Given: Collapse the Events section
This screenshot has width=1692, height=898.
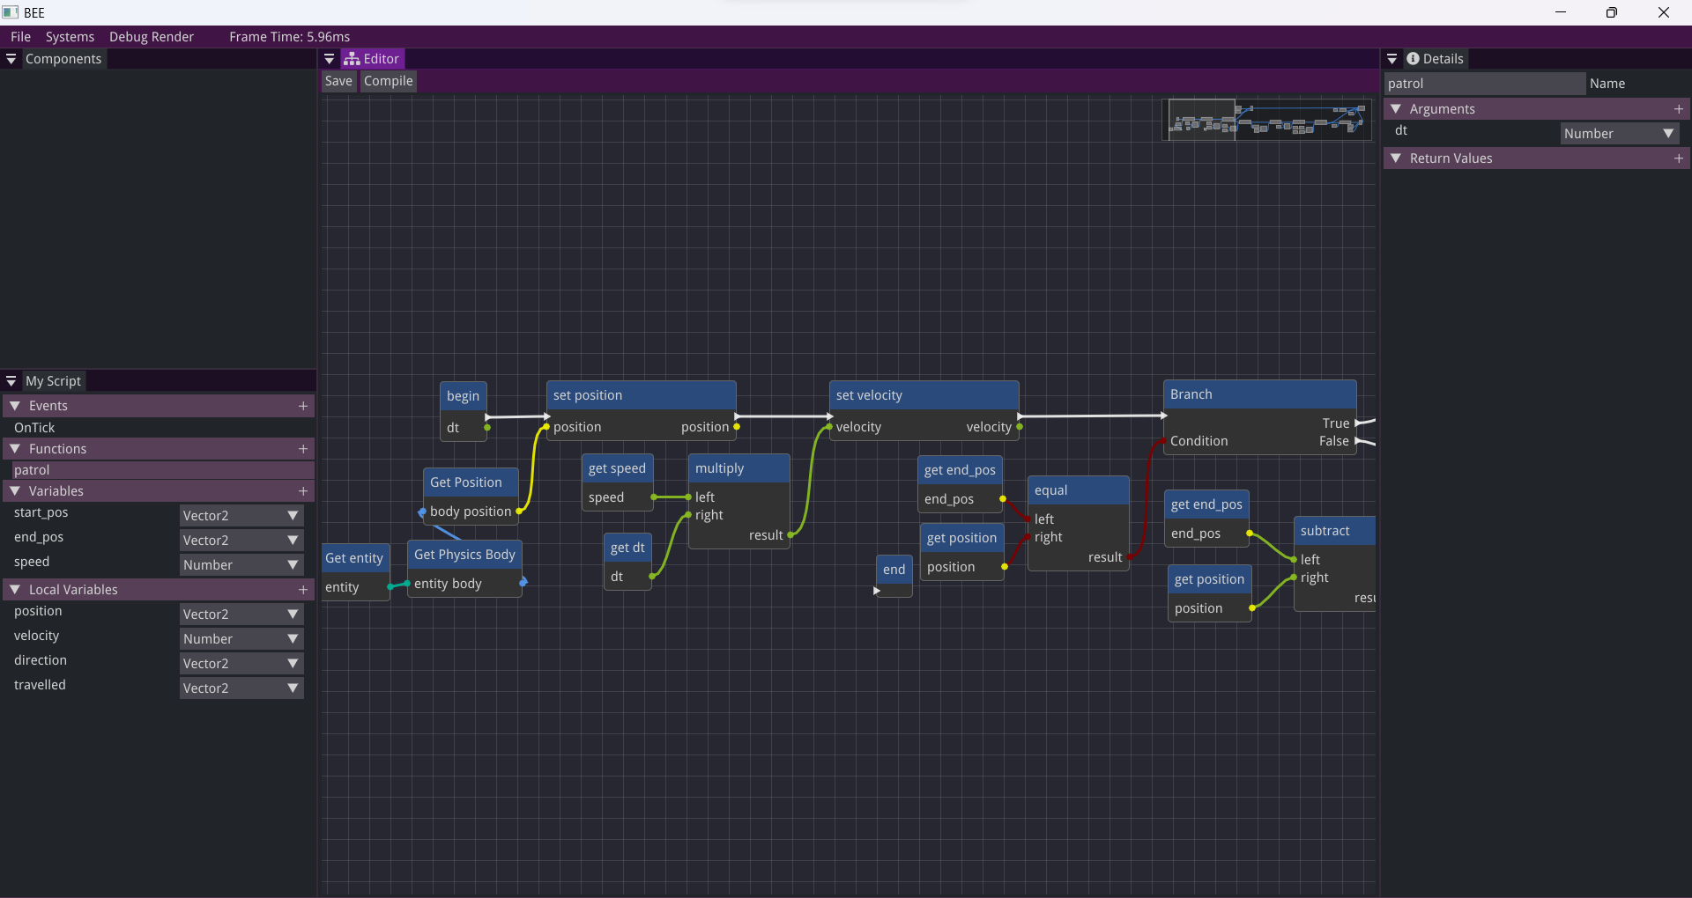Looking at the screenshot, I should [15, 406].
